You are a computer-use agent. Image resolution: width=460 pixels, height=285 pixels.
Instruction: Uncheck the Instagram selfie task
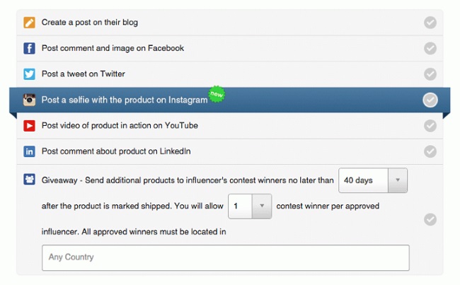[x=430, y=100]
